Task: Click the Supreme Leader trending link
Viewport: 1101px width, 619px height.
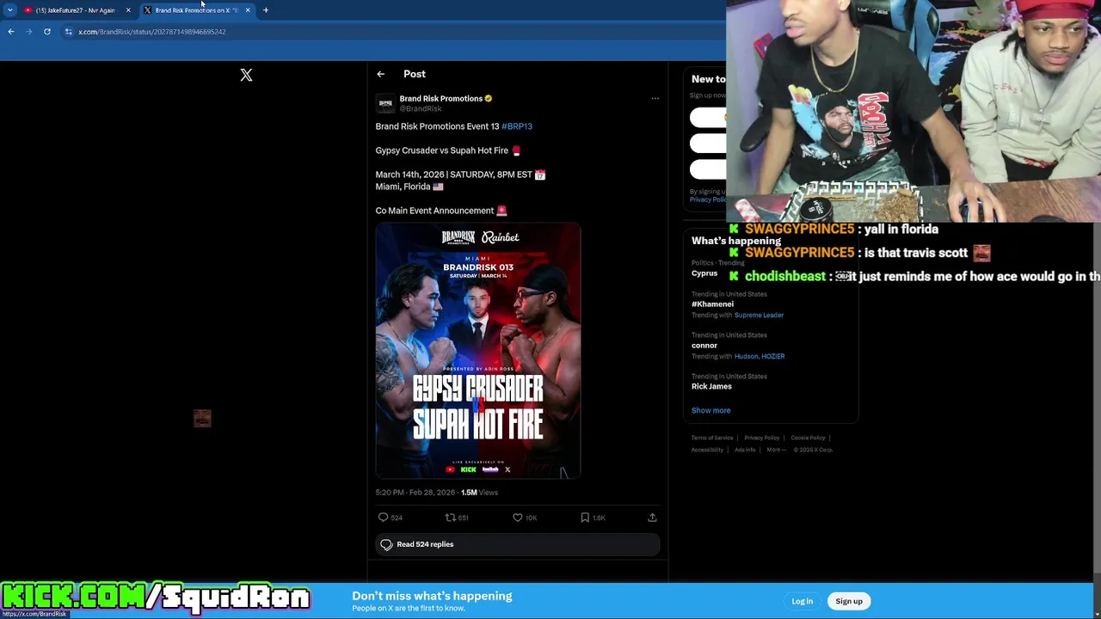Action: tap(759, 315)
